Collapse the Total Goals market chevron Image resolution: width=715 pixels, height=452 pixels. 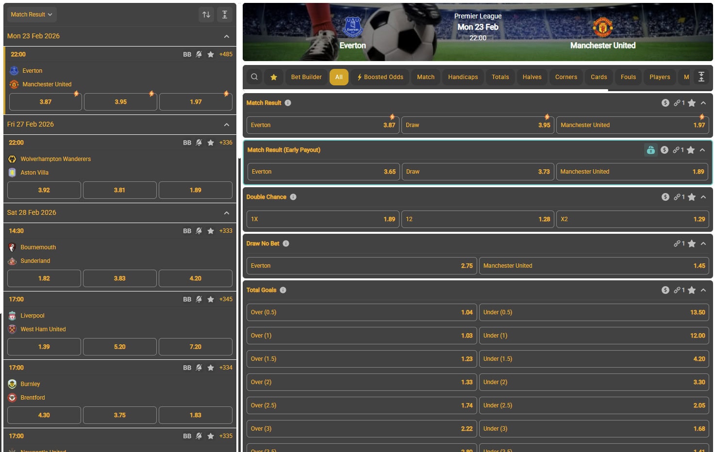pyautogui.click(x=703, y=290)
